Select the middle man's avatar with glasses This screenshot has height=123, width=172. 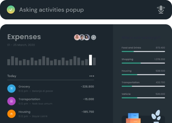coord(82,38)
